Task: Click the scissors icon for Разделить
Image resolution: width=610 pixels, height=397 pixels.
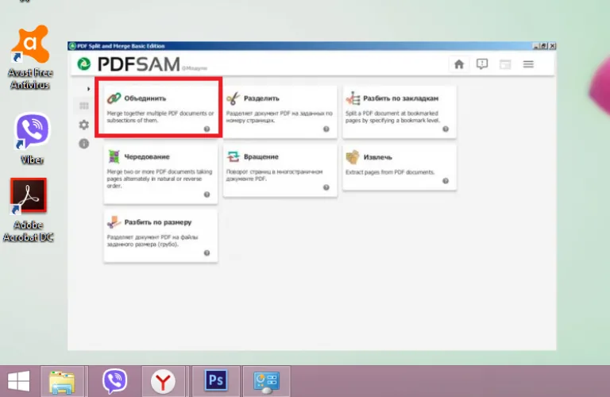Action: click(233, 98)
